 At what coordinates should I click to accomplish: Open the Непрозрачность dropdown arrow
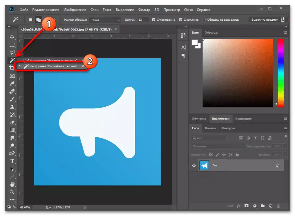click(x=285, y=146)
